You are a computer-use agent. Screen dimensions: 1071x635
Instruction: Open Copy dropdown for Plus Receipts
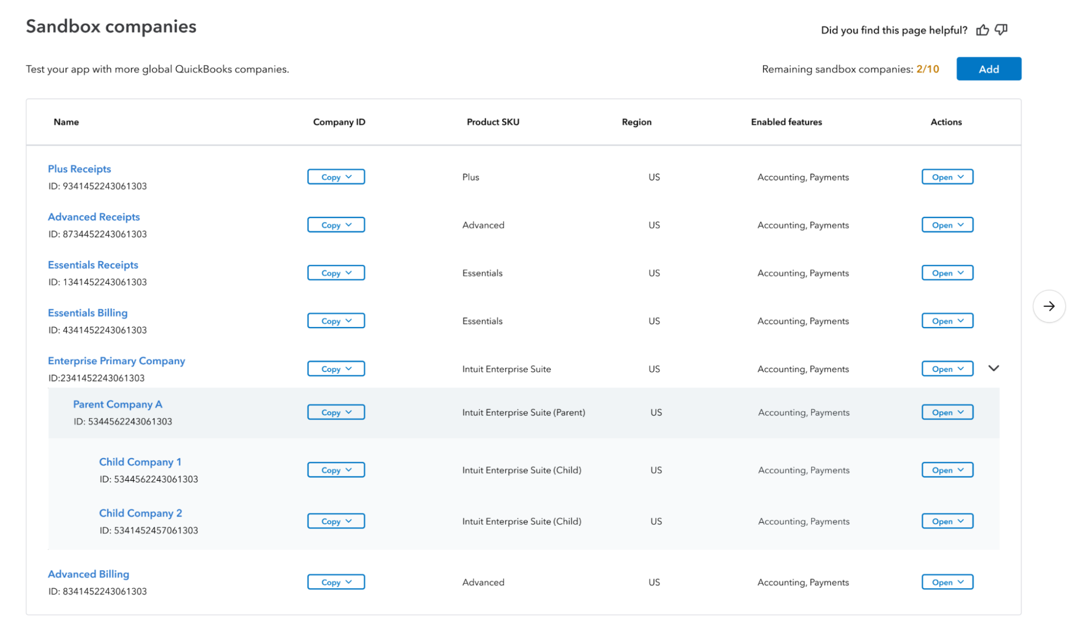pyautogui.click(x=336, y=177)
